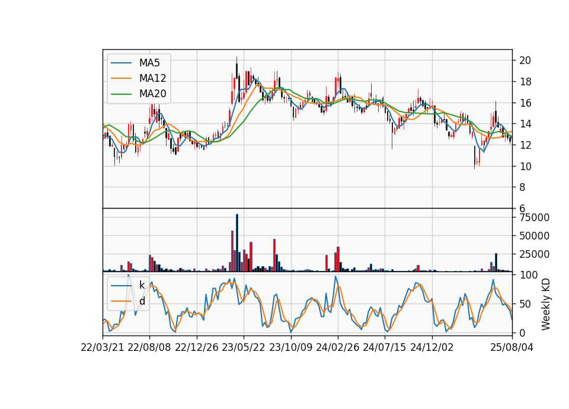
Task: Click the tallest volume bar near 23/05/22
Action: [x=237, y=243]
